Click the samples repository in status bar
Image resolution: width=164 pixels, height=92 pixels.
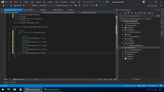pos(142,86)
